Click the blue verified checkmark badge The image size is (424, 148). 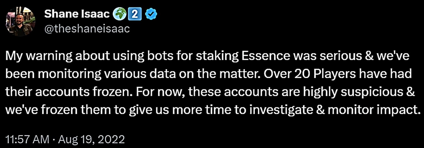[x=151, y=14]
